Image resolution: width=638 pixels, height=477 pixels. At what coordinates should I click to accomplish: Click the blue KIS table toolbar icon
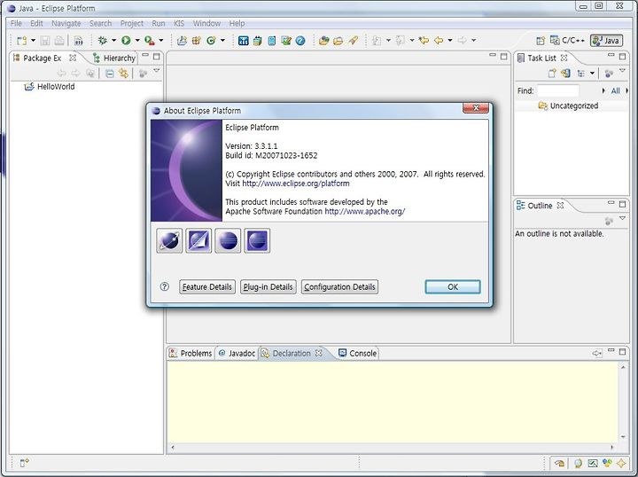[x=244, y=40]
